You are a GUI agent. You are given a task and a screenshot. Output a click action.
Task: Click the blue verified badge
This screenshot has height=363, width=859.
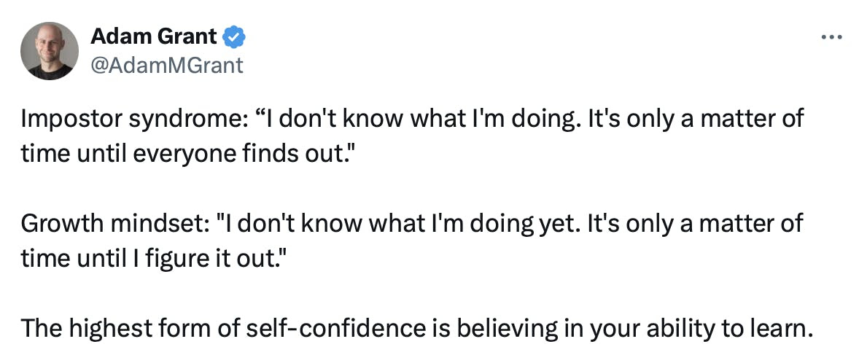coord(235,34)
